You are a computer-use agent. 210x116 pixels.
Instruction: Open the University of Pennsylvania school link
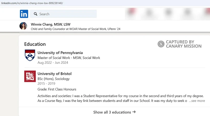tap(60, 53)
